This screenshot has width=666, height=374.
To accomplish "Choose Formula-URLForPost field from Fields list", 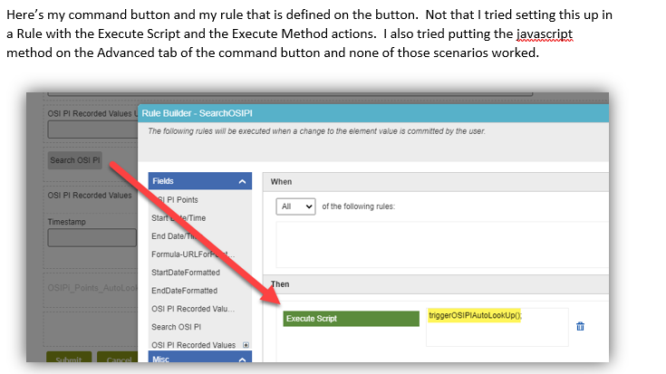I will click(x=188, y=254).
